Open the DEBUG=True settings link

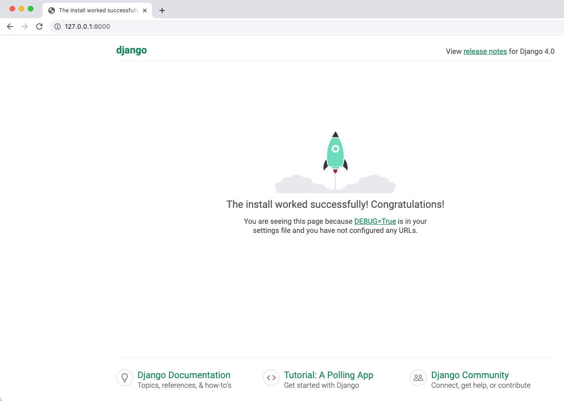(x=375, y=221)
